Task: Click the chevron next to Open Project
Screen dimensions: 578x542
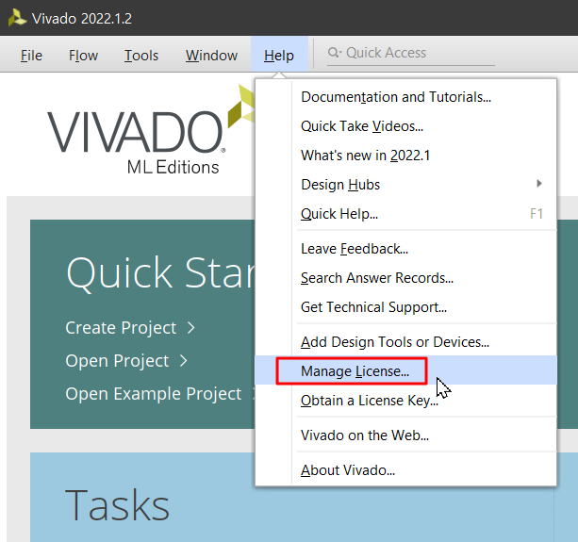Action: coord(183,361)
